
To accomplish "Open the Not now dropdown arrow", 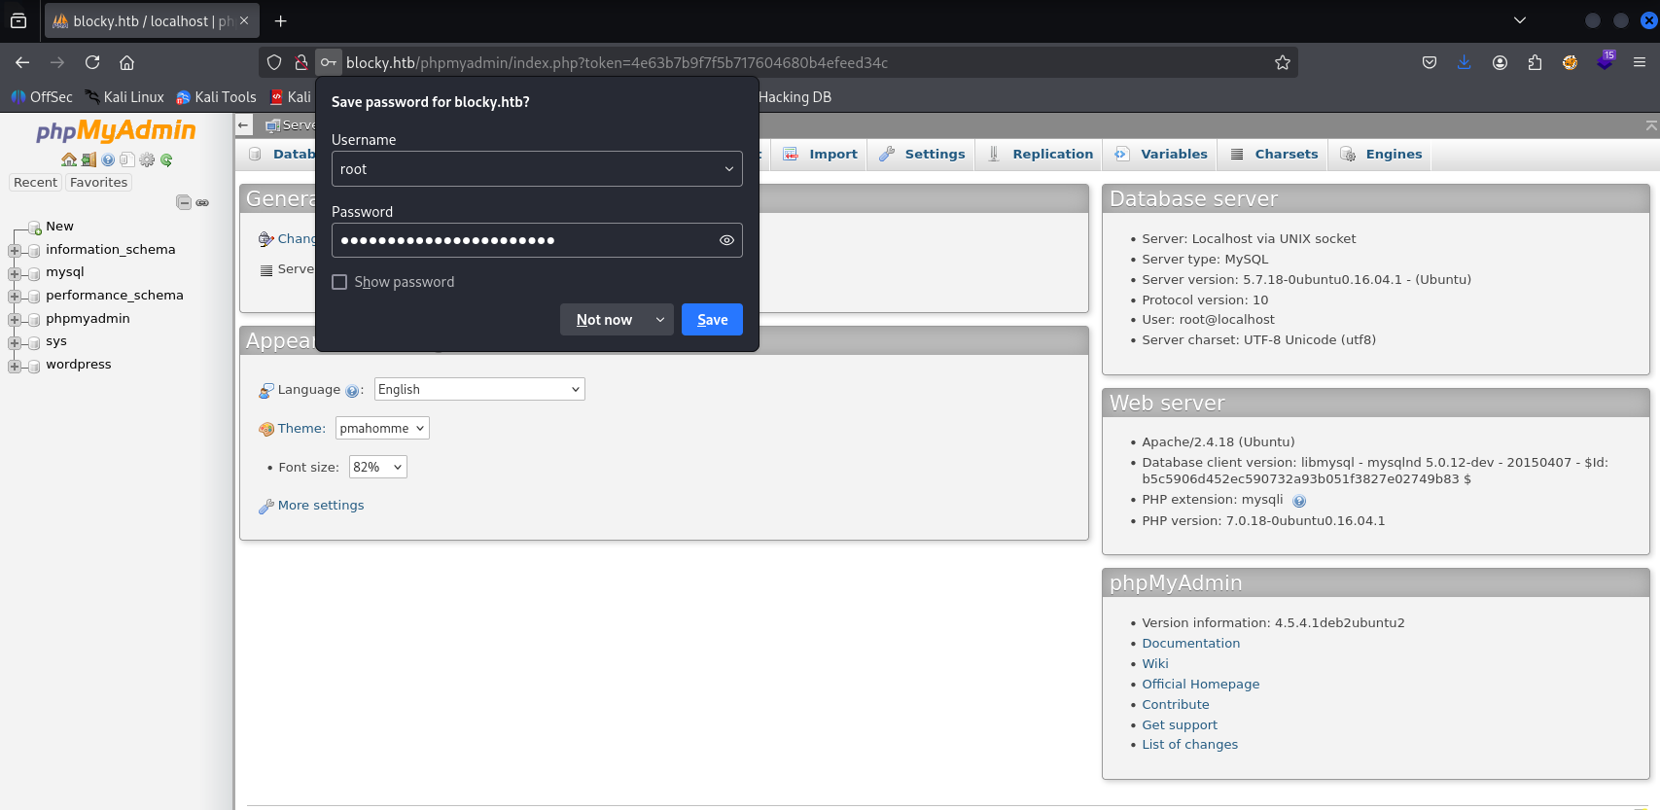I will click(660, 320).
